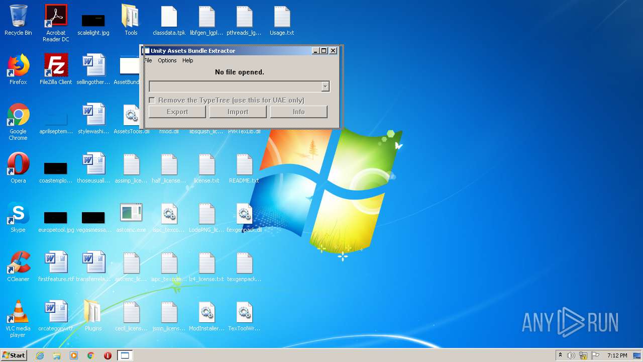This screenshot has width=643, height=362.
Task: Select the classdata.tpk file icon
Action: pos(169,20)
